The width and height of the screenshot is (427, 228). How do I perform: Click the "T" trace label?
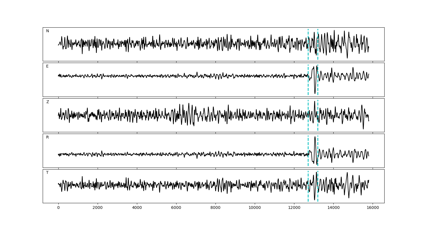(47, 173)
